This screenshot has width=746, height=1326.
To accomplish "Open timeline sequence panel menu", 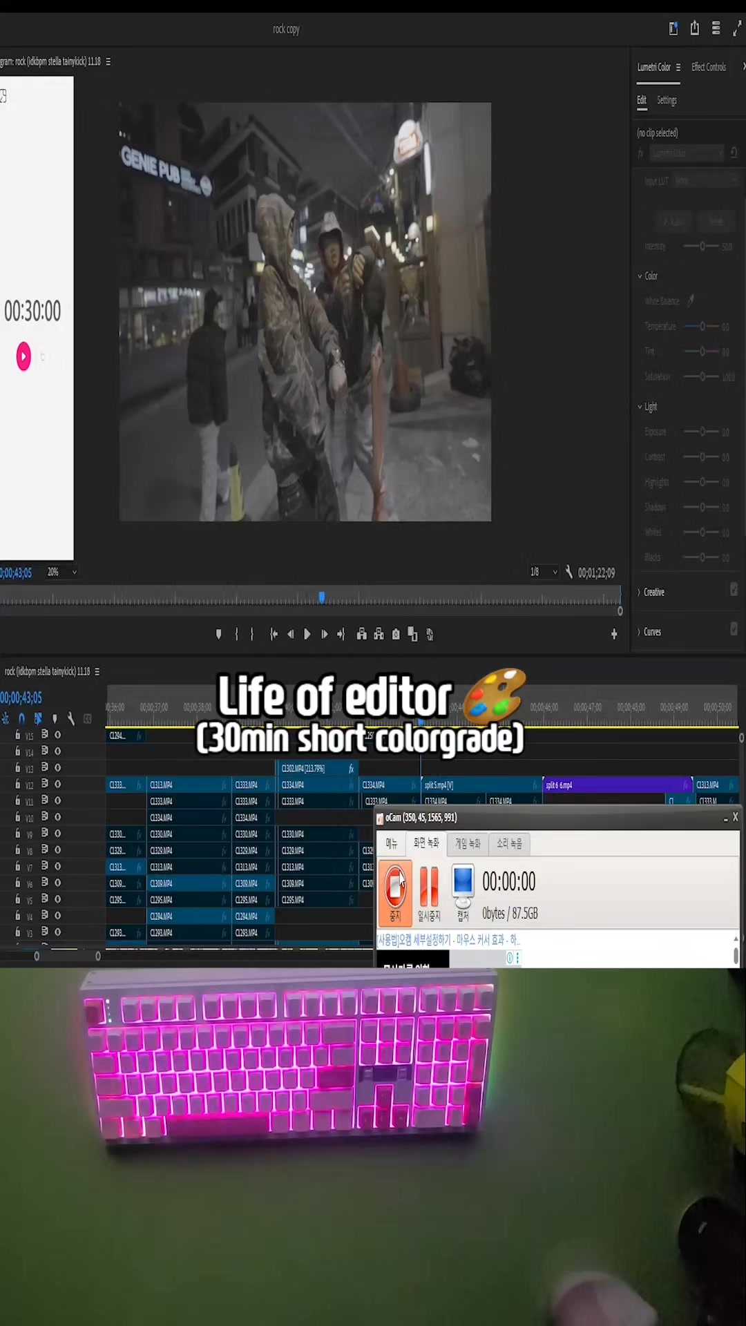I will click(x=97, y=671).
